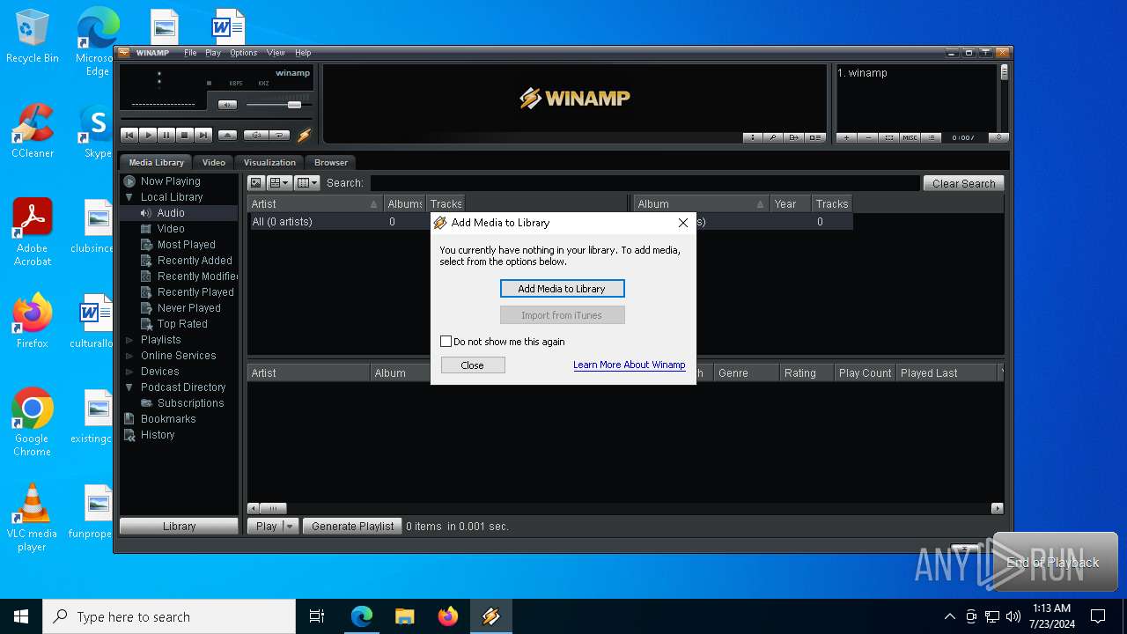This screenshot has width=1127, height=634.
Task: Open the columns layout dropdown
Action: [x=307, y=183]
